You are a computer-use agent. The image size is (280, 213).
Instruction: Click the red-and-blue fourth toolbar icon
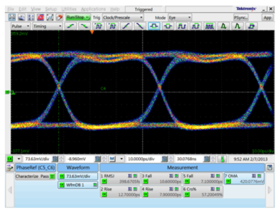(x=40, y=17)
